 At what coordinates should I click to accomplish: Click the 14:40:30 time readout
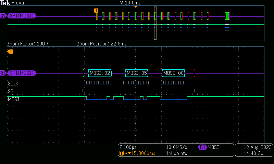[253, 153]
